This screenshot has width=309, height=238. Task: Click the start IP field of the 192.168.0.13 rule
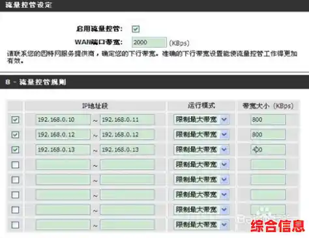coord(63,149)
